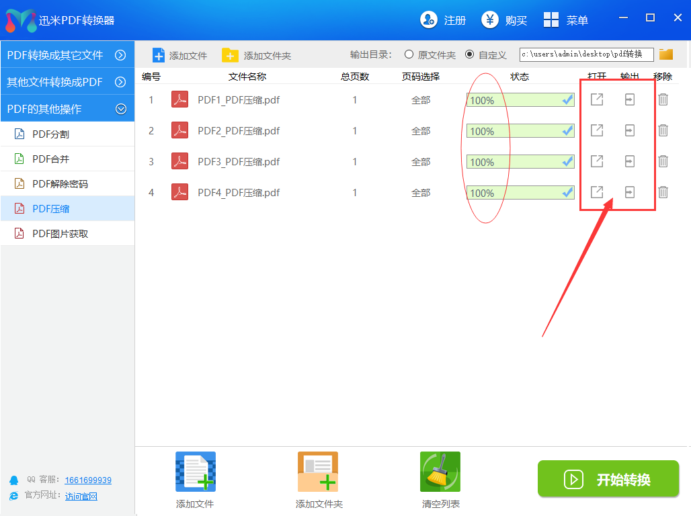Open the 菜单 grid icon in title bar

coord(551,20)
